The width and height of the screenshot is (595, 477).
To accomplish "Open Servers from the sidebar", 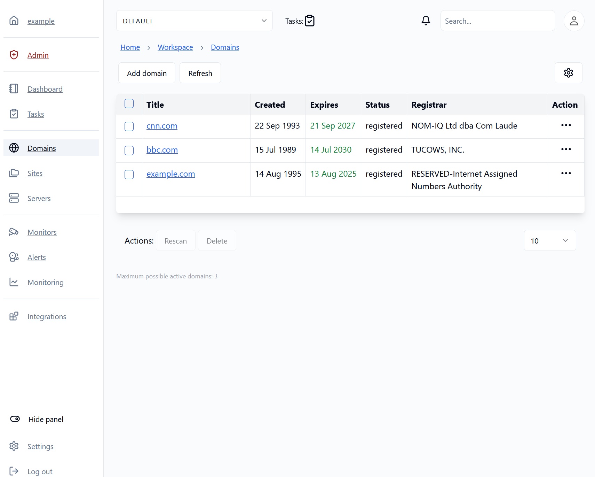I will point(39,198).
